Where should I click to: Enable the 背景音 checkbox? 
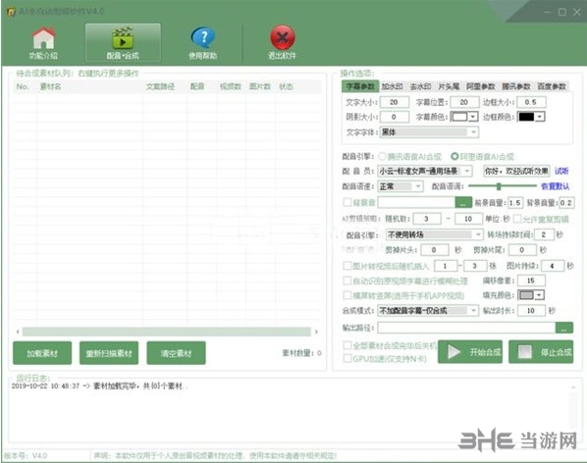click(x=347, y=203)
